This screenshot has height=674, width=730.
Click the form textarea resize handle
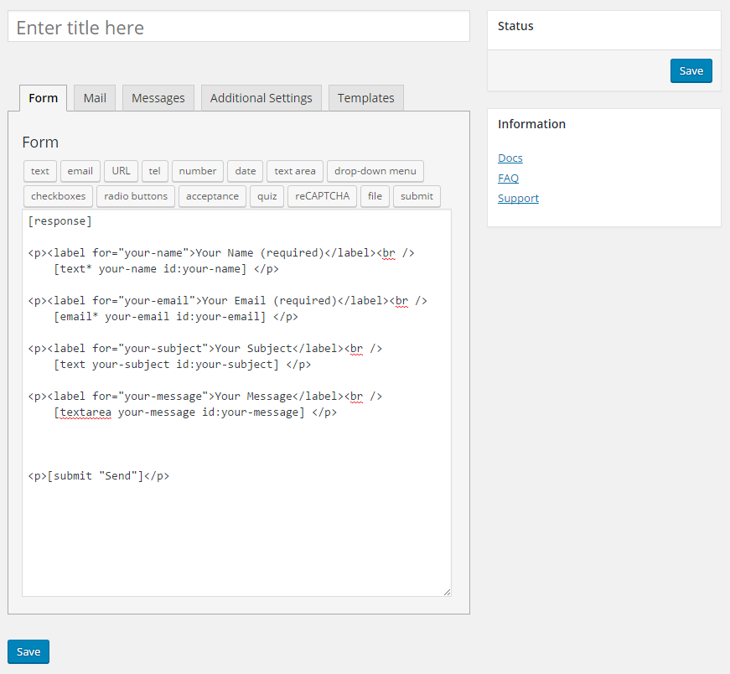coord(447,592)
